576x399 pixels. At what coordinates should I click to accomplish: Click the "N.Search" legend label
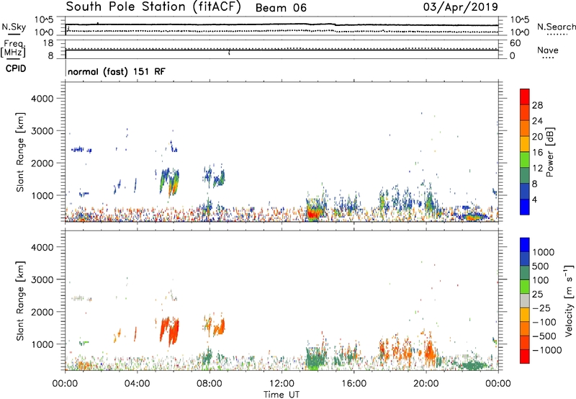pos(556,27)
